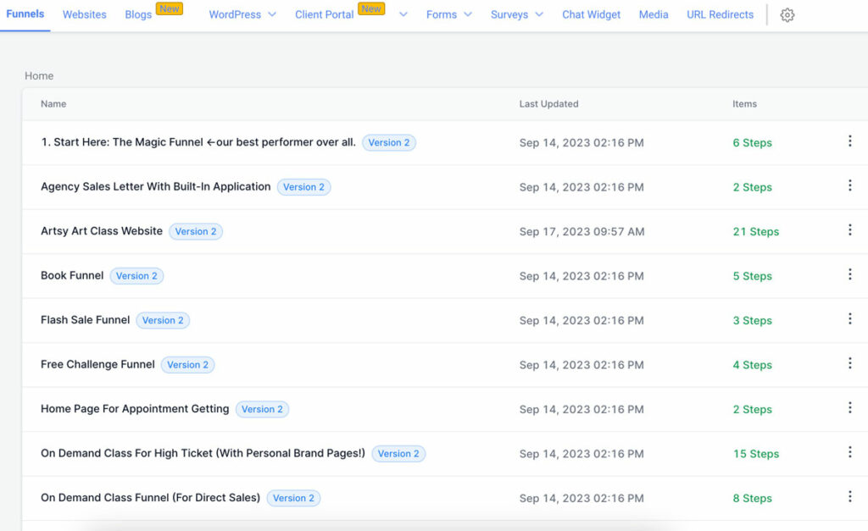Expand the Forms dropdown chevron

[468, 14]
